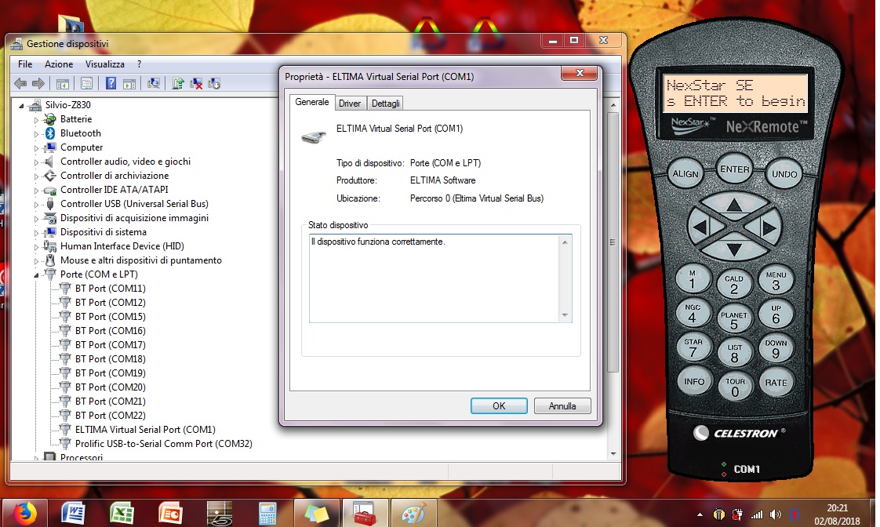This screenshot has width=880, height=527.
Task: Click the Forward arrow in Device Manager toolbar
Action: 38,84
